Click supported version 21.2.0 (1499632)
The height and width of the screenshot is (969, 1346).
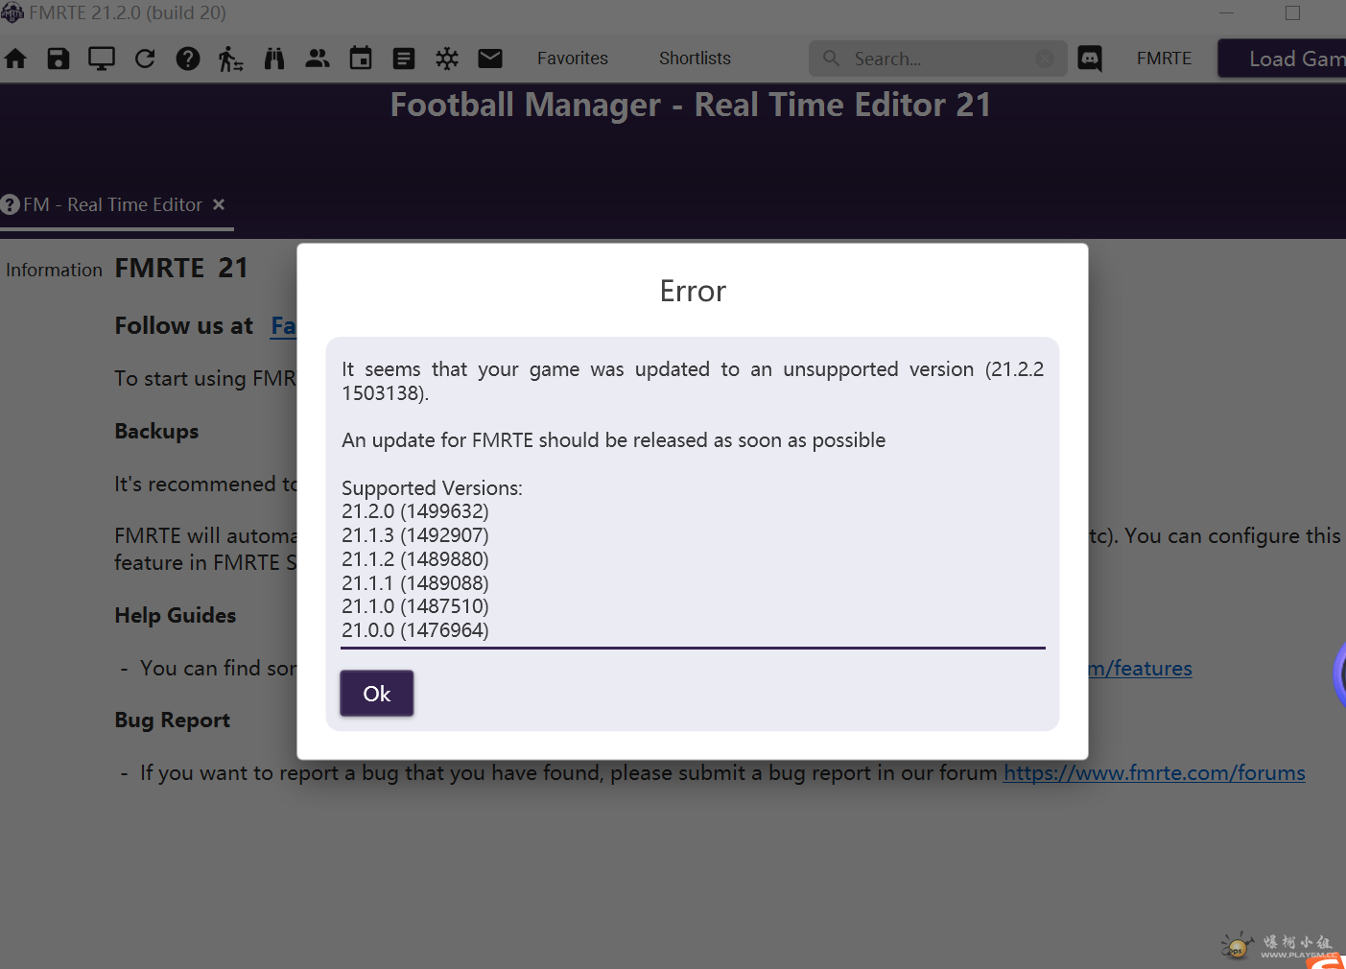tap(415, 511)
